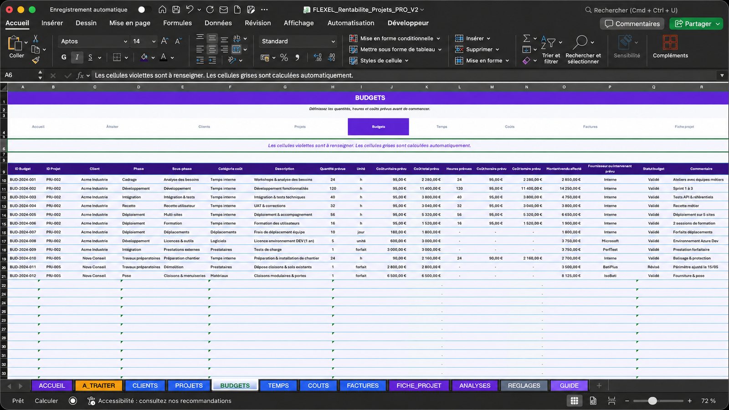Toggle Merge and center cells

click(236, 49)
